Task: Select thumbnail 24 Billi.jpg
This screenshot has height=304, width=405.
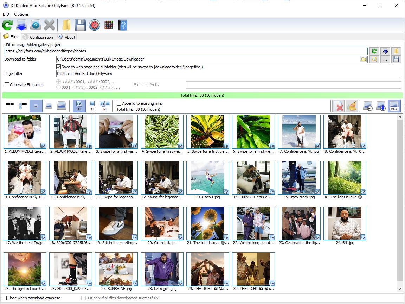Action: point(345,223)
